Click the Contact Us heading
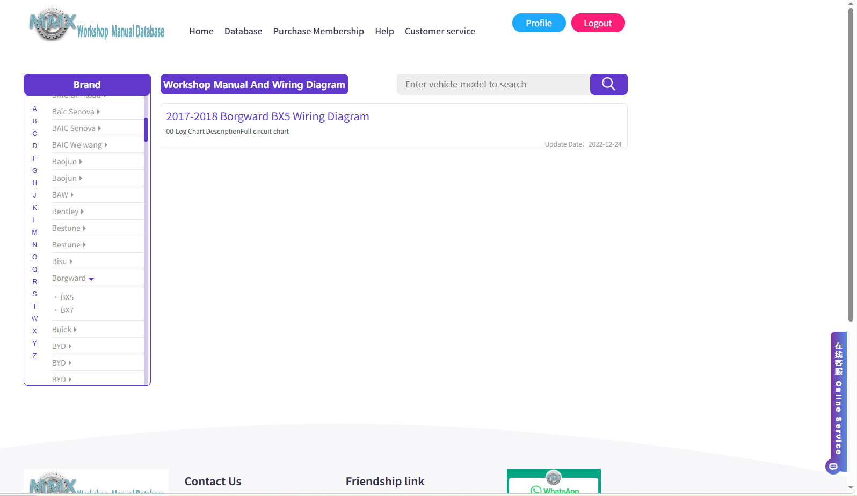Image resolution: width=857 pixels, height=496 pixels. pyautogui.click(x=213, y=482)
